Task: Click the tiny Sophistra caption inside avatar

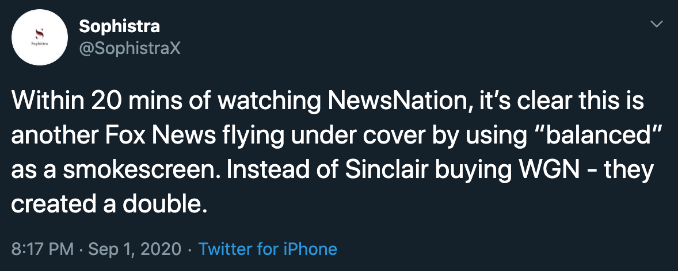Action: pos(39,43)
